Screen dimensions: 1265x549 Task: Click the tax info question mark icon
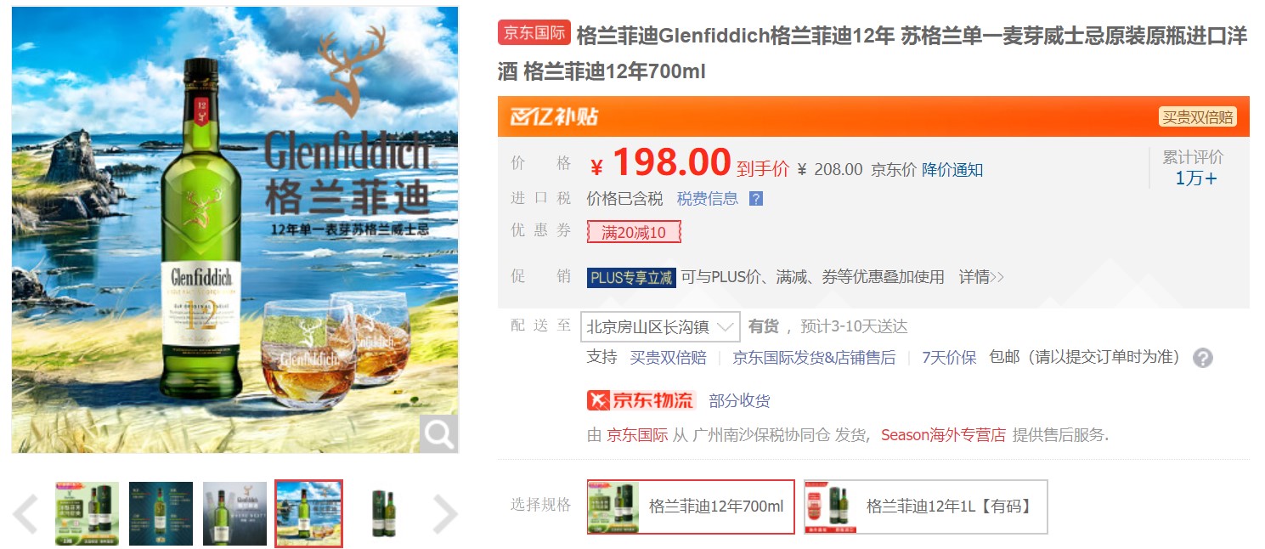tap(755, 199)
